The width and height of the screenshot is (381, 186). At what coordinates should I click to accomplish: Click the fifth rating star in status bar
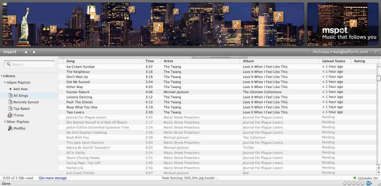(x=363, y=183)
